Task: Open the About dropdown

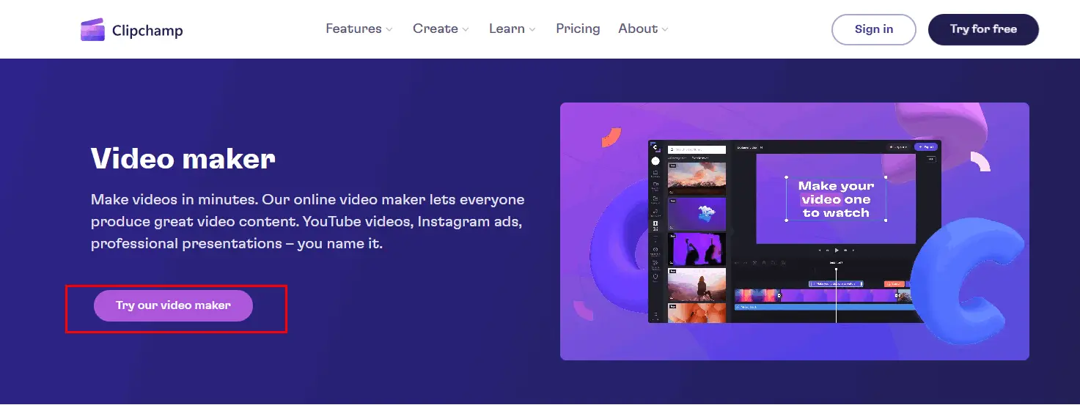Action: [x=643, y=29]
